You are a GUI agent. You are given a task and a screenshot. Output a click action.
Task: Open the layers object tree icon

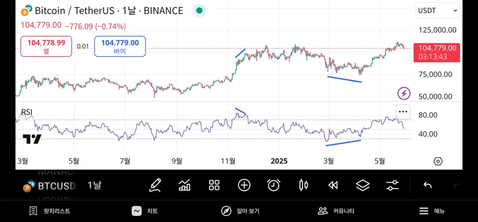[362, 185]
